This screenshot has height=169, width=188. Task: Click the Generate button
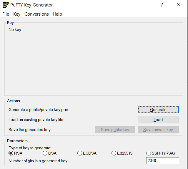pos(158,110)
